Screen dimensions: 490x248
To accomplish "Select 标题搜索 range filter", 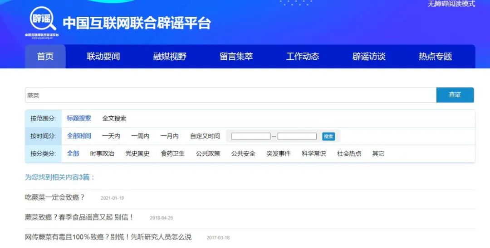I will pyautogui.click(x=79, y=119).
